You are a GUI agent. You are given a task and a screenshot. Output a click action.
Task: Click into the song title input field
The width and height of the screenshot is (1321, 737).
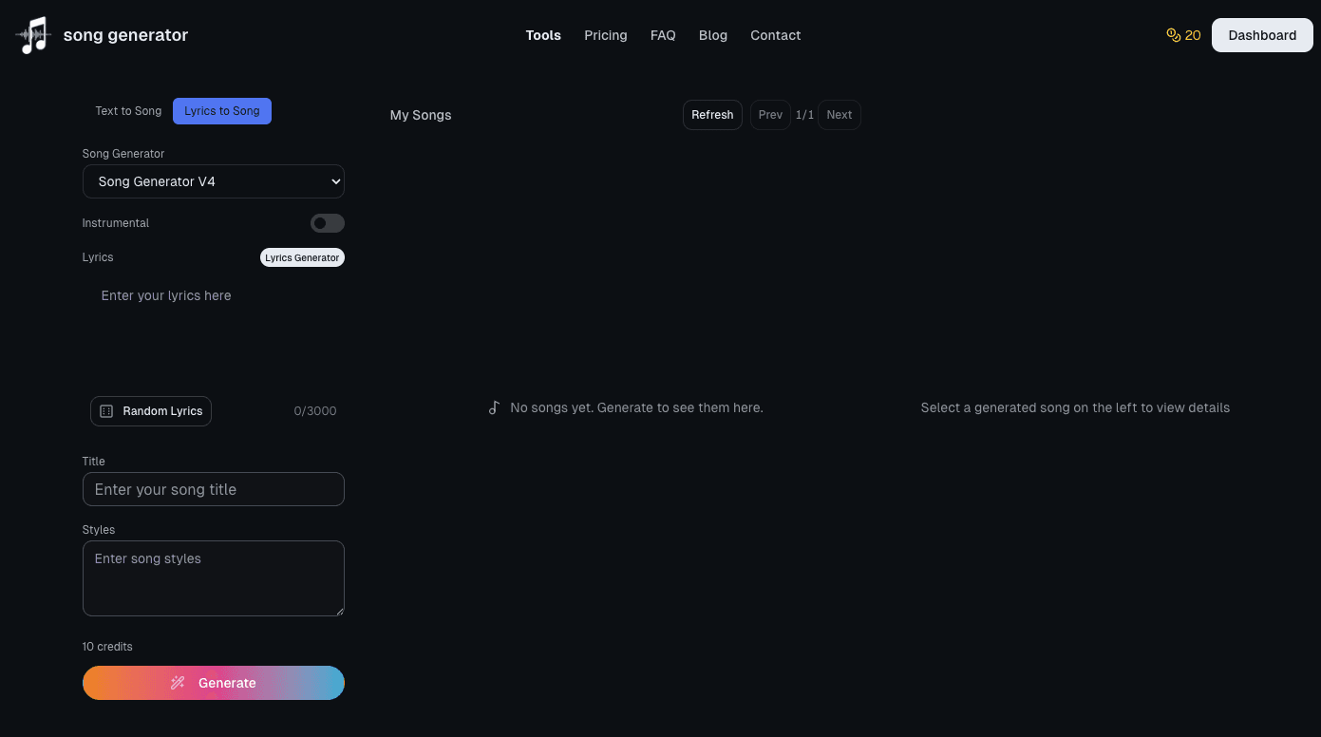click(x=214, y=489)
